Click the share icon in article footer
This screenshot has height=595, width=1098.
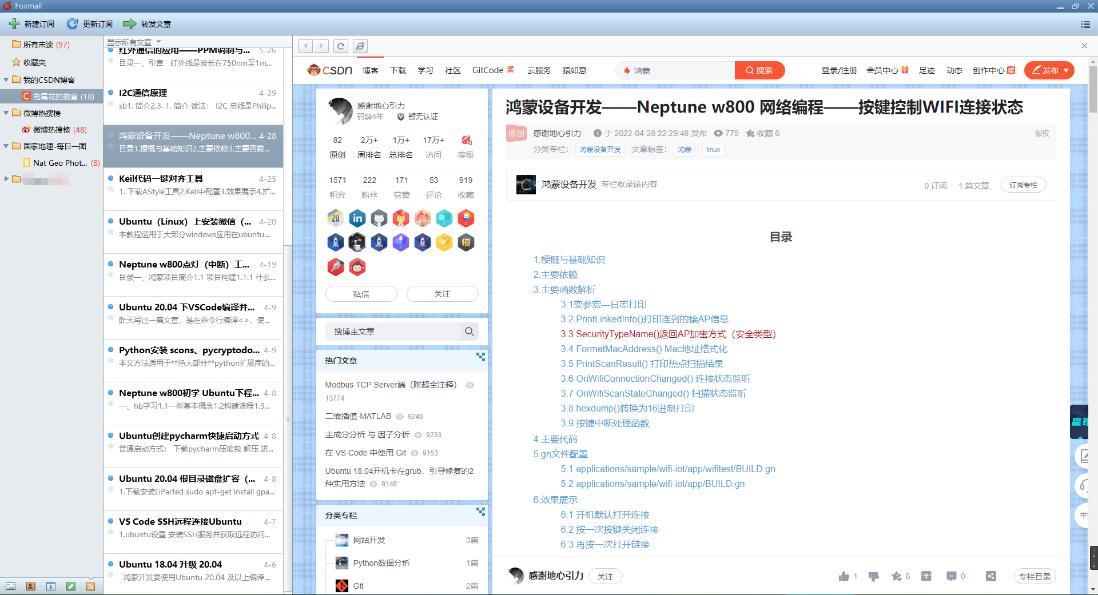click(991, 576)
